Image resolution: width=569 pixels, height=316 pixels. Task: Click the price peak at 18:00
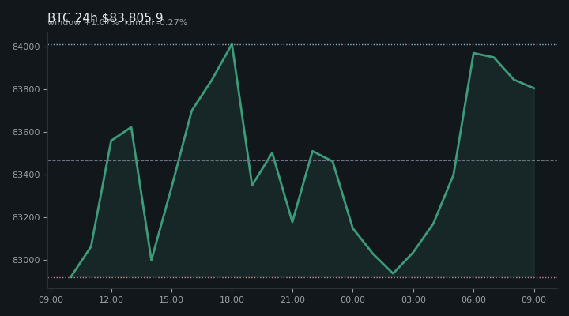point(232,44)
